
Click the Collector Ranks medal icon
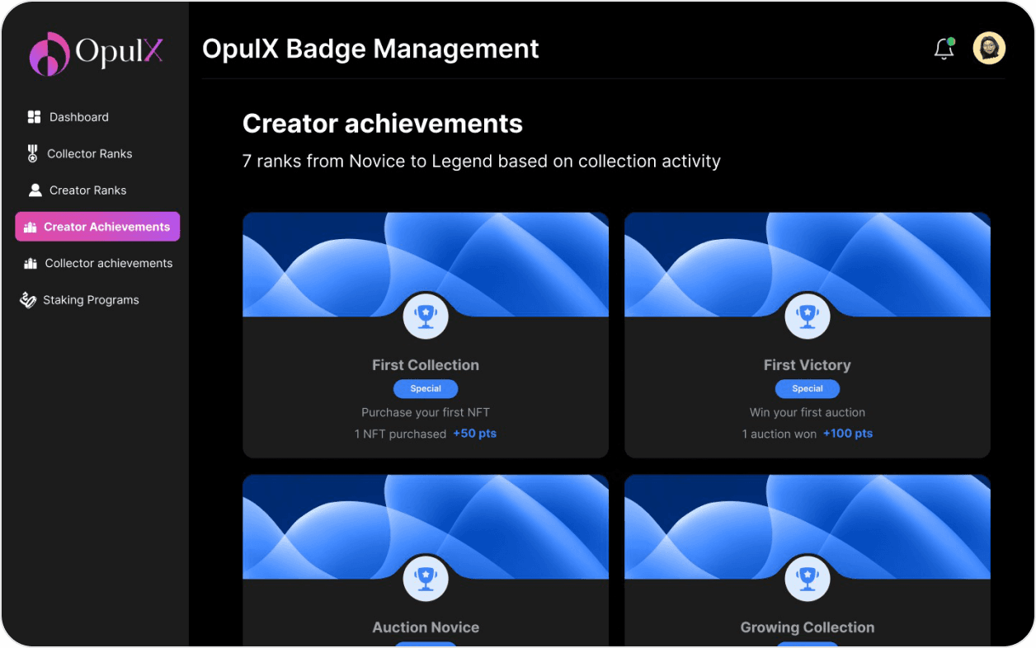(x=32, y=153)
